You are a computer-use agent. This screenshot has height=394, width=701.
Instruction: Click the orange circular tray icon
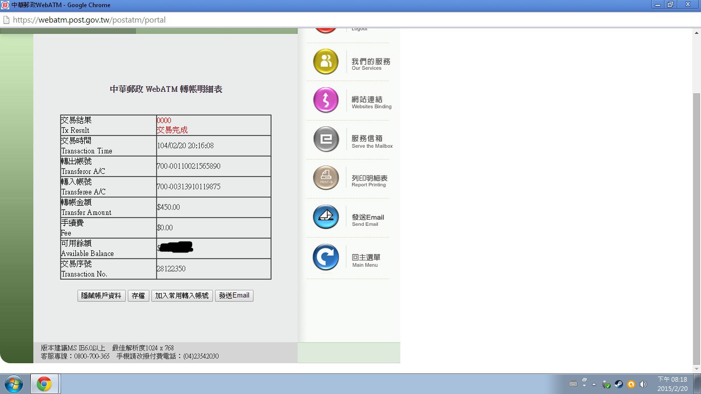[631, 384]
